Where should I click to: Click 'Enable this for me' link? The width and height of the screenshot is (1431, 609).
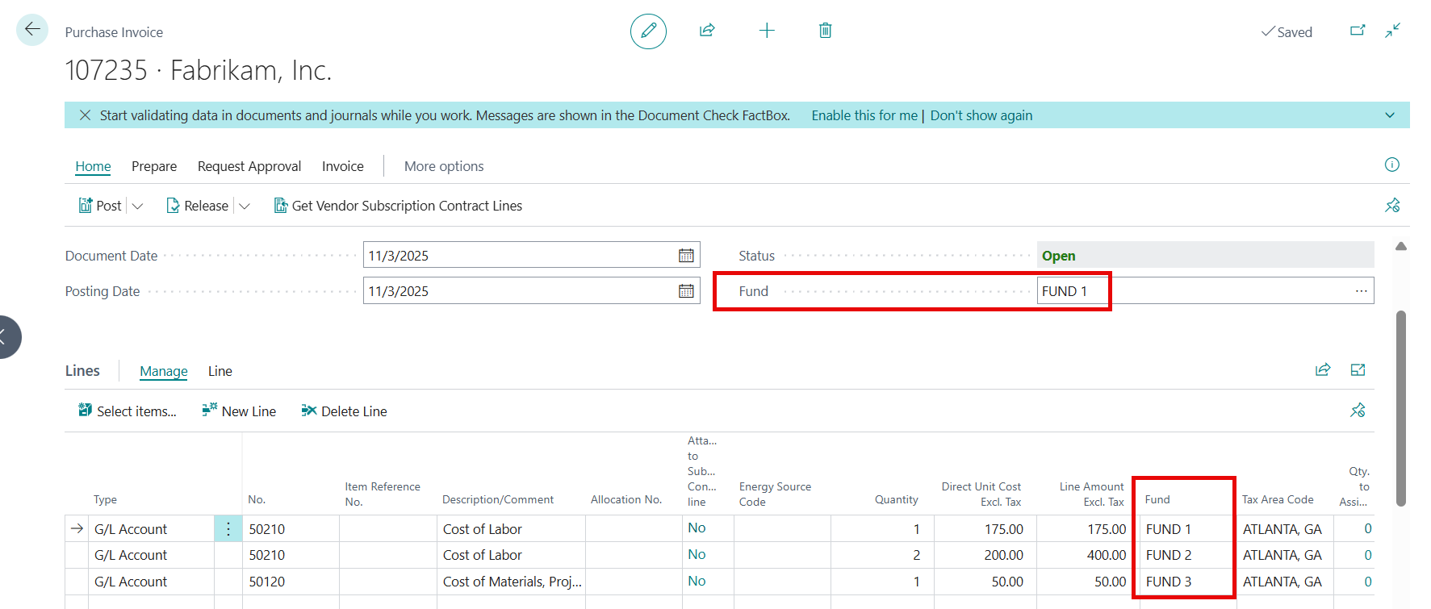[864, 115]
